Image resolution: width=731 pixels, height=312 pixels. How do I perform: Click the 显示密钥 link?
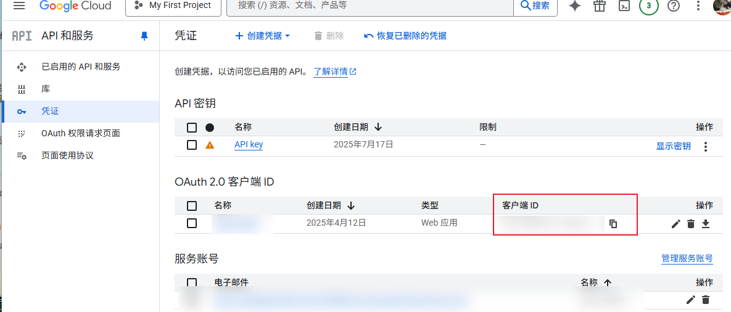click(673, 146)
